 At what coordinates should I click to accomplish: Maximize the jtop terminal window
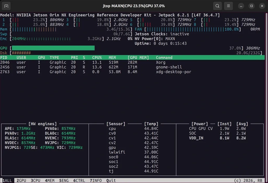[x=251, y=6]
